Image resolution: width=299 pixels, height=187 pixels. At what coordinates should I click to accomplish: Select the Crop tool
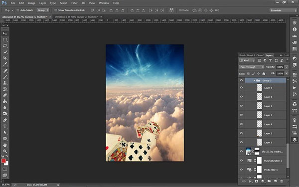pos(5,58)
